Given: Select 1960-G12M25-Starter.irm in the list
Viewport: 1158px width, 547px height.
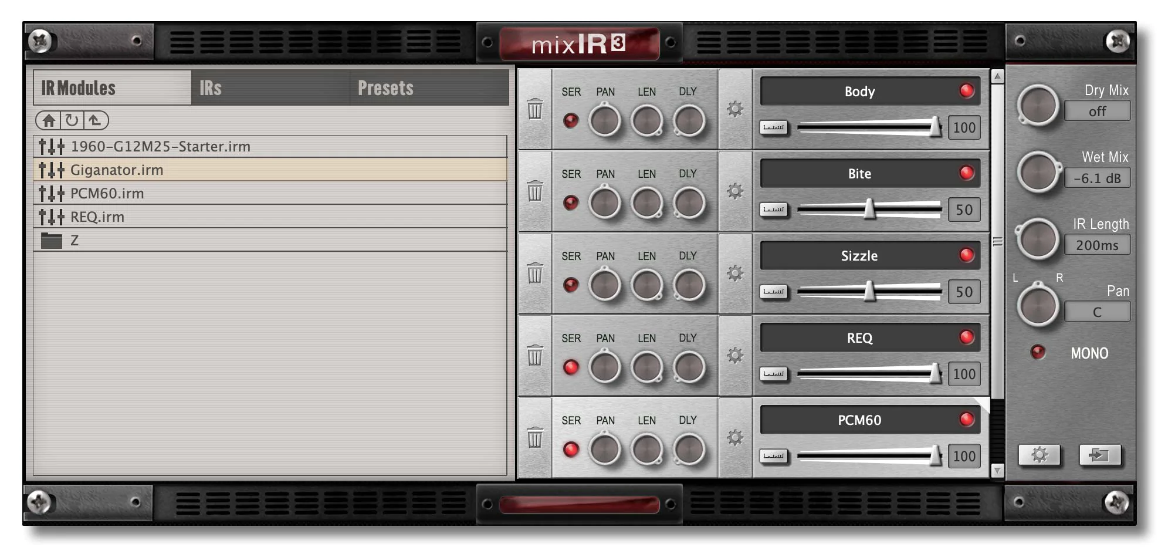Looking at the screenshot, I should [270, 146].
